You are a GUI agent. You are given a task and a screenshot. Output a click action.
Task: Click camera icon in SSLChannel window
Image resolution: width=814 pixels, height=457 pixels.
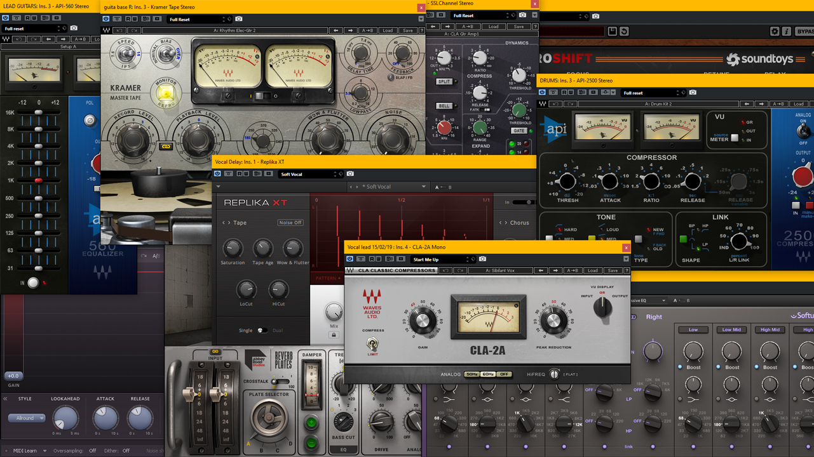522,15
